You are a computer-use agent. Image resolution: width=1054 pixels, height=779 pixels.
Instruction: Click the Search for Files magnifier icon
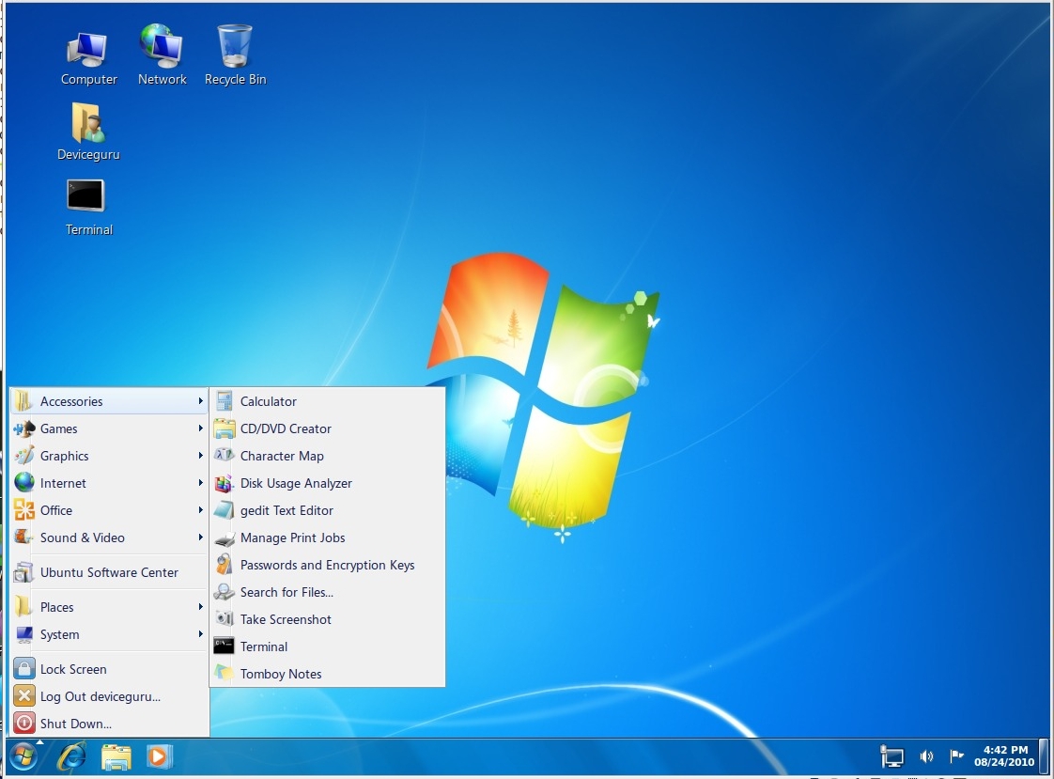pos(224,592)
